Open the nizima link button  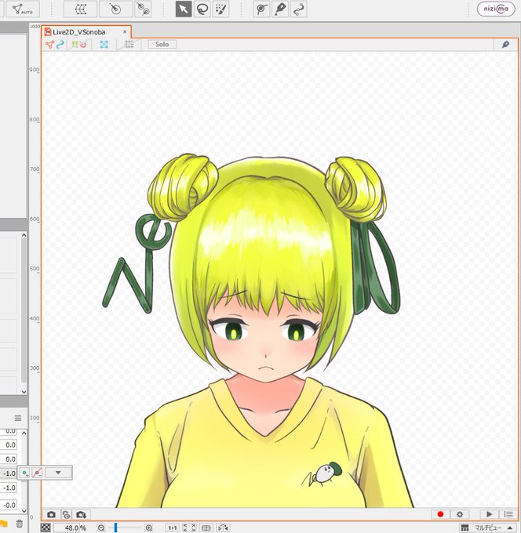pyautogui.click(x=496, y=9)
